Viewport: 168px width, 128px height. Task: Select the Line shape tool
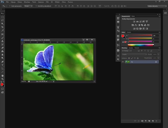pos(2,72)
